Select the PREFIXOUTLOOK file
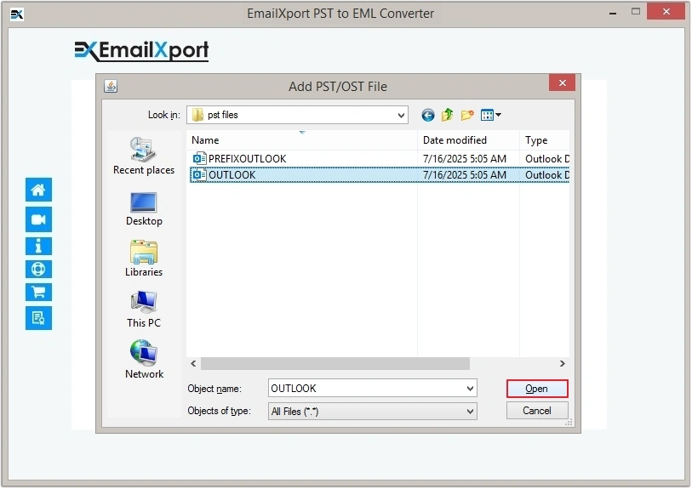Viewport: 692px width, 489px height. click(x=247, y=159)
